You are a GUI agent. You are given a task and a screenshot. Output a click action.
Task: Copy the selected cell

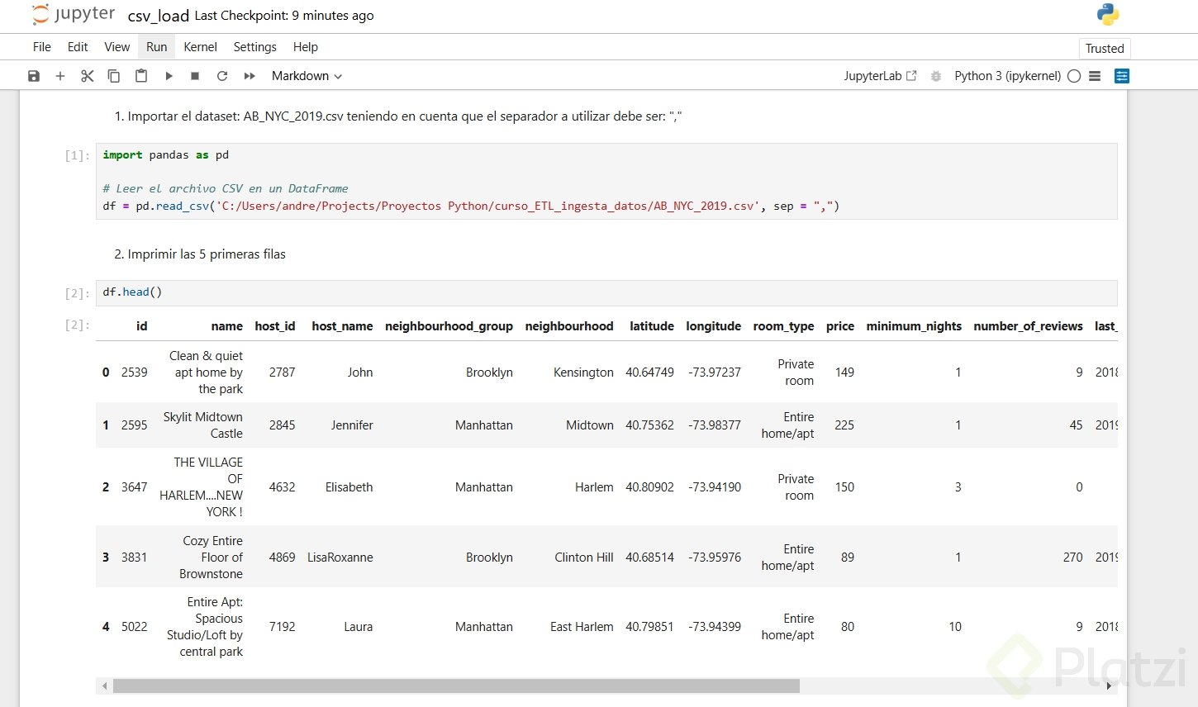[114, 76]
